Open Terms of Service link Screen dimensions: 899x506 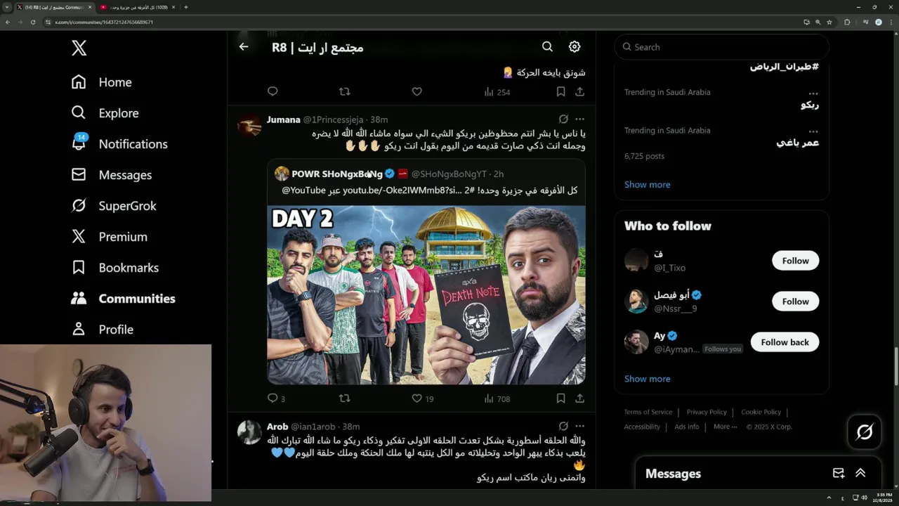[x=648, y=412]
